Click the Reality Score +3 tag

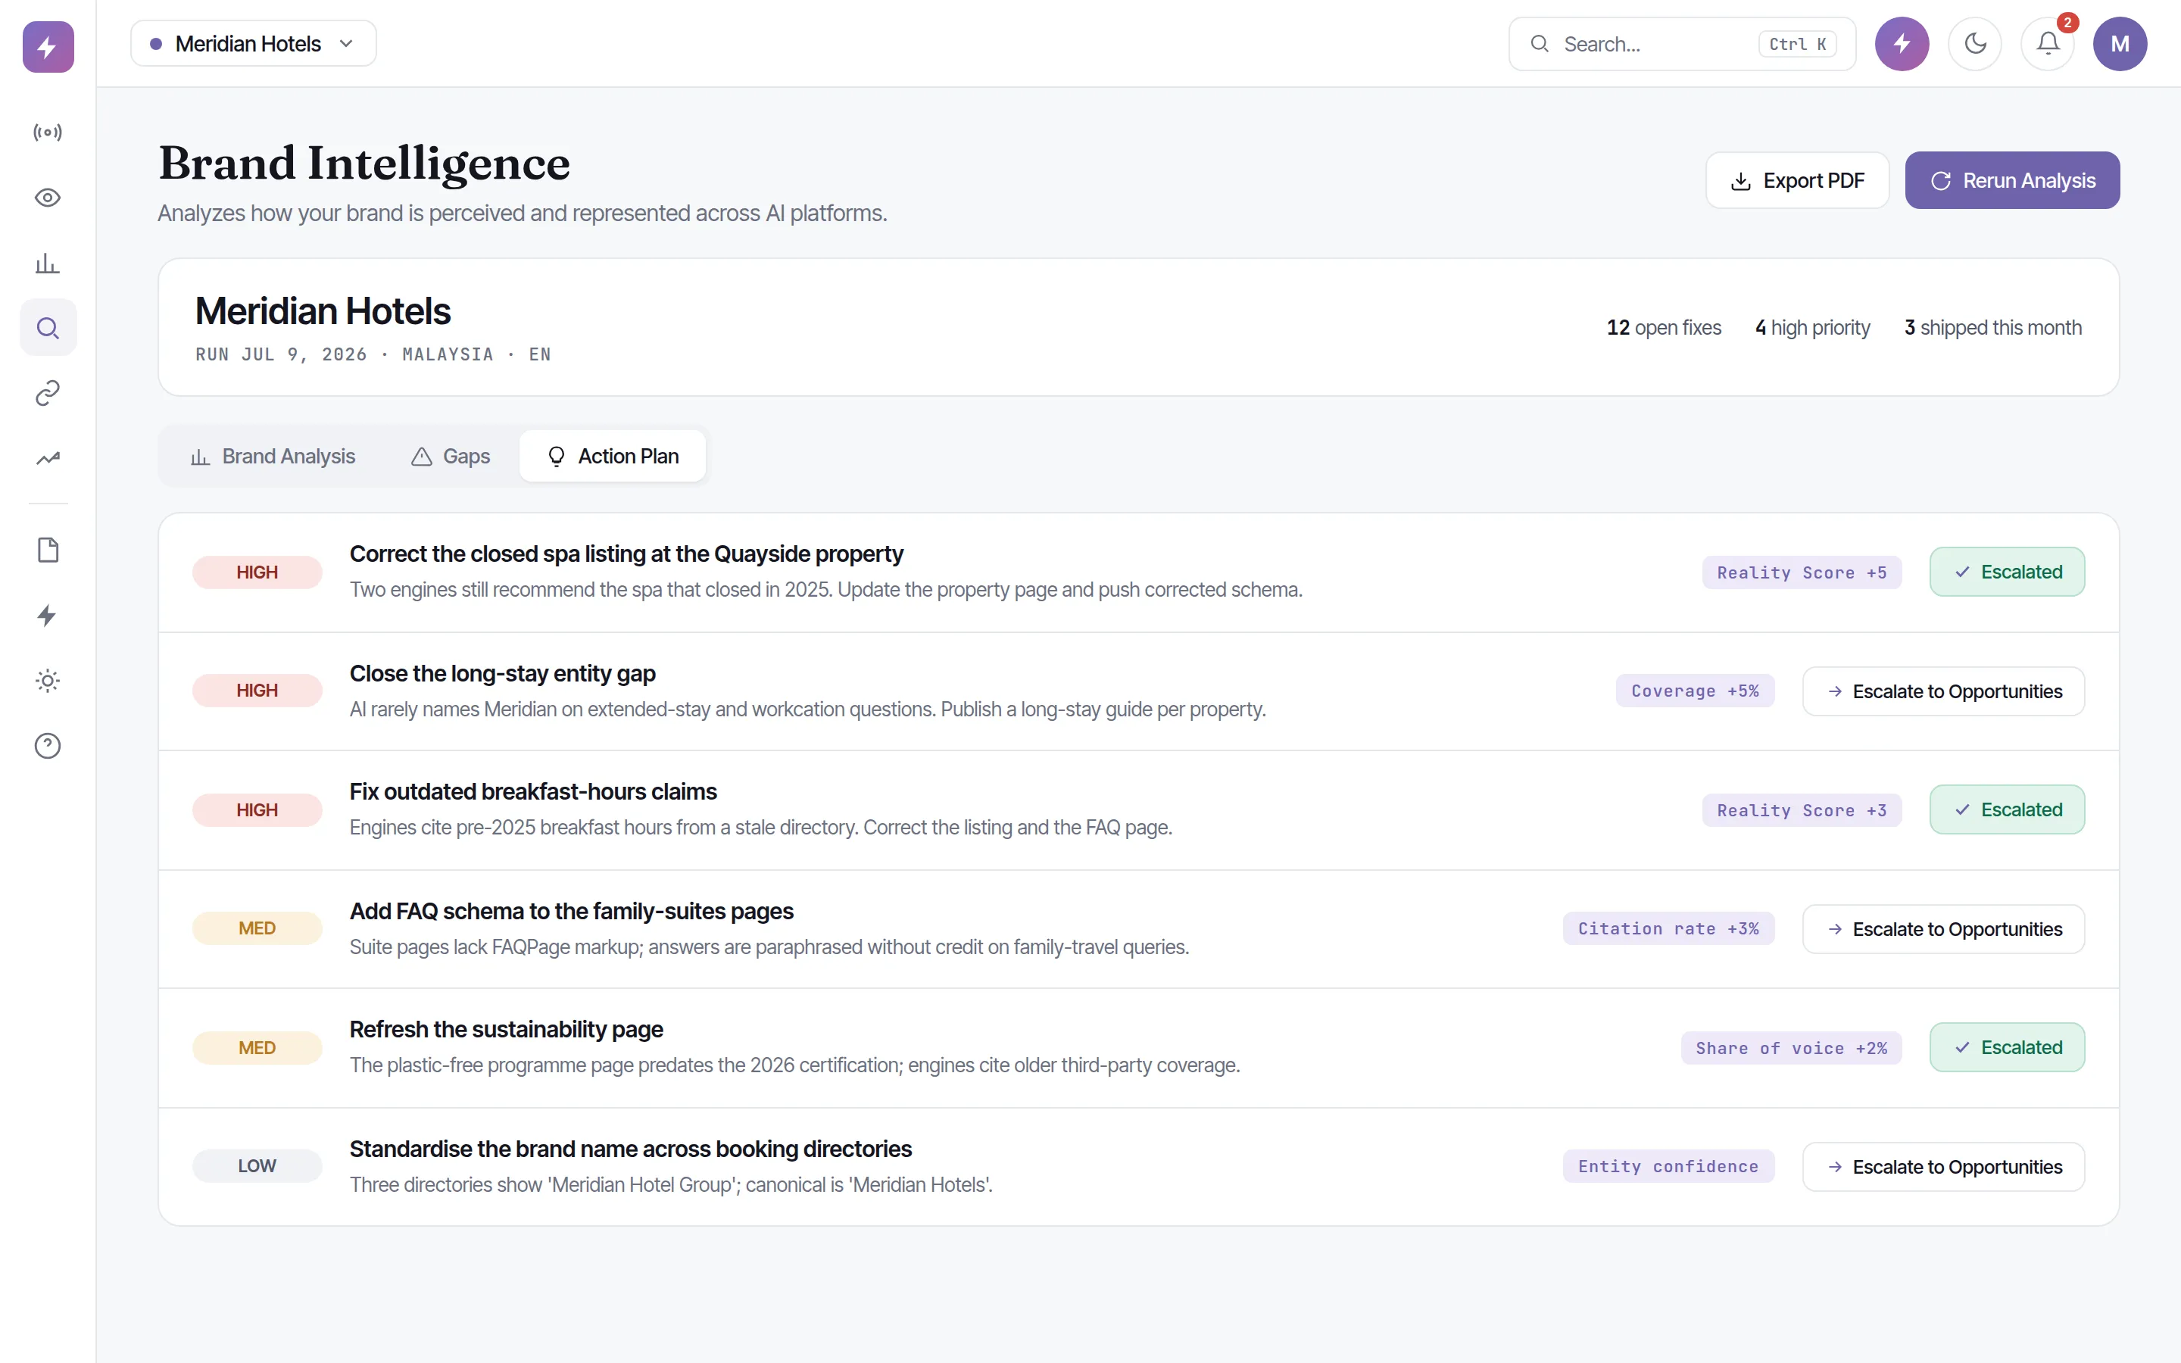(x=1802, y=810)
